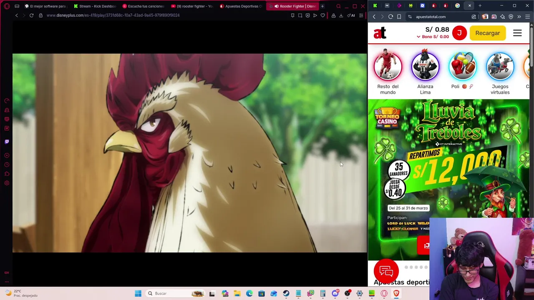Image resolution: width=534 pixels, height=300 pixels.
Task: Switch to 'Stream - Kick Dashboard' tab
Action: click(94, 6)
